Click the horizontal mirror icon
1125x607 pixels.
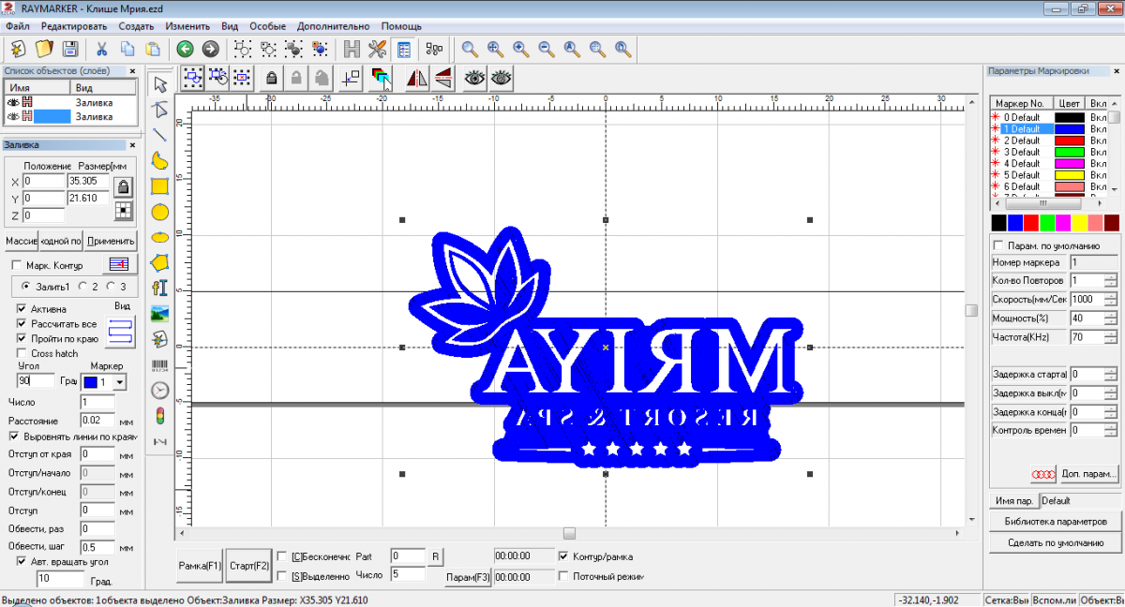pyautogui.click(x=416, y=79)
